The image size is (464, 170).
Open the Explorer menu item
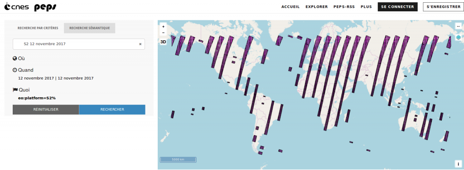pyautogui.click(x=317, y=7)
